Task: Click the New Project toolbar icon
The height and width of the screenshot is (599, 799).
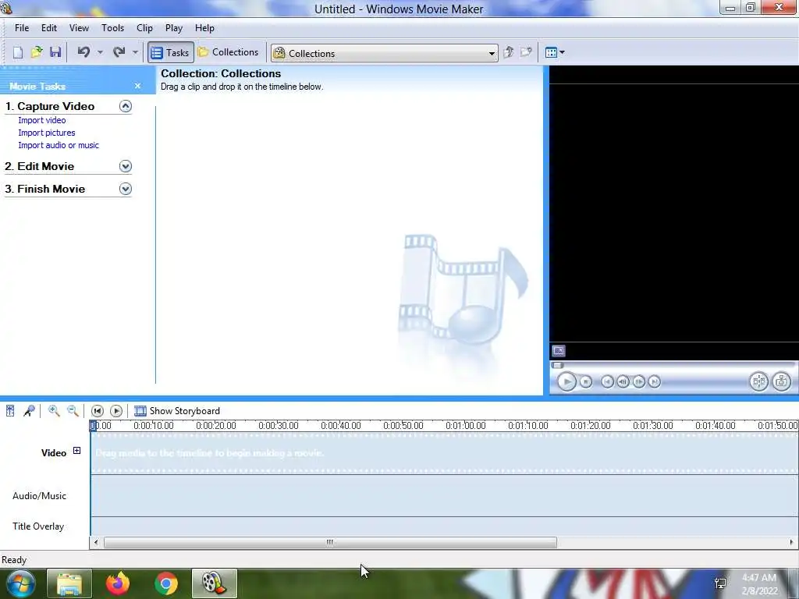Action: coord(18,52)
